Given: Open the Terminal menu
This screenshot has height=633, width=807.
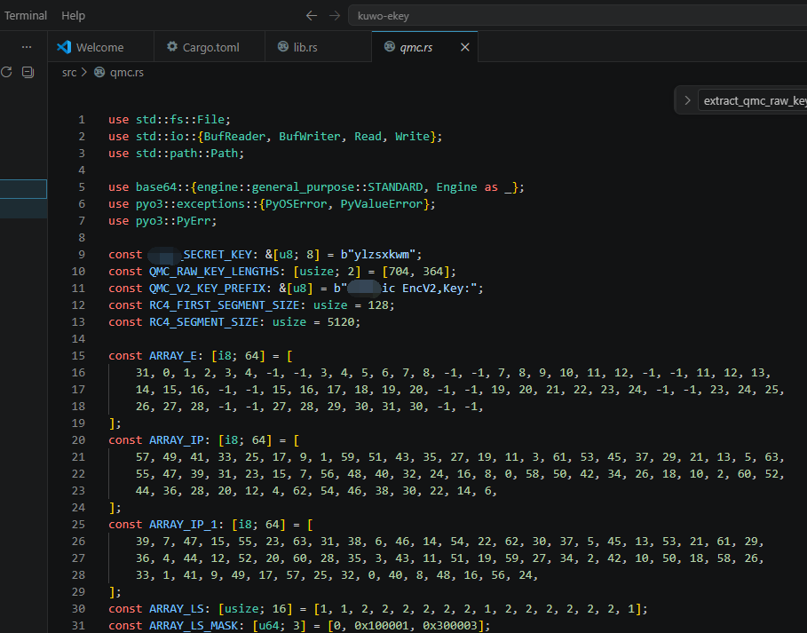Looking at the screenshot, I should coord(25,15).
